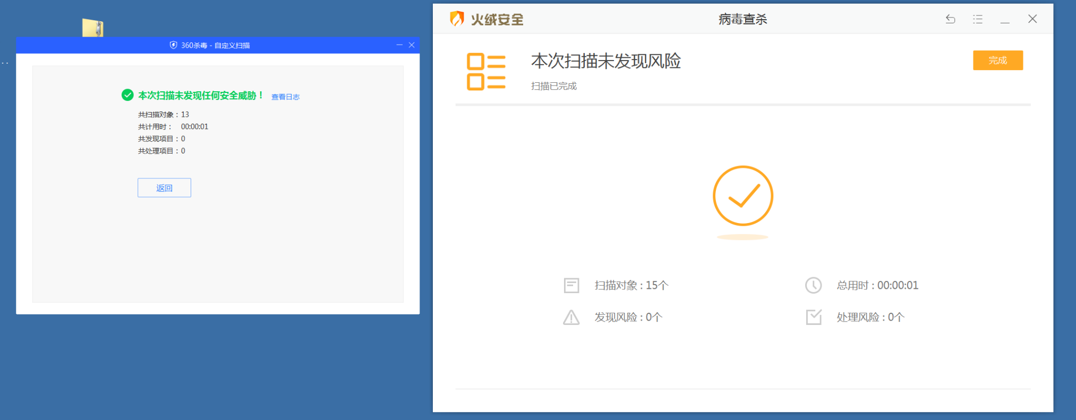The width and height of the screenshot is (1076, 420).
Task: Click the green checkmark in 360 result
Action: [x=127, y=95]
